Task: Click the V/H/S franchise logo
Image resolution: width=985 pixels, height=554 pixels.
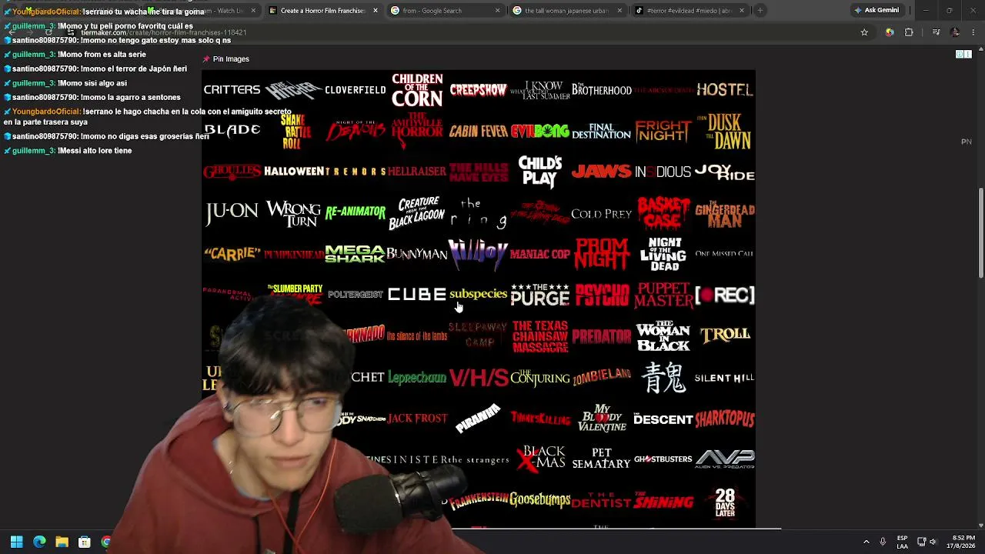Action: click(479, 378)
